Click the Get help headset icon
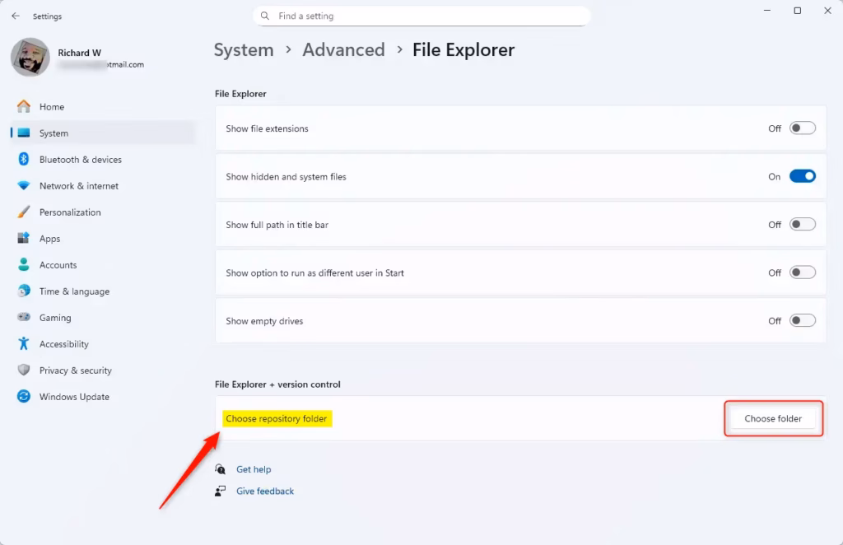 221,469
